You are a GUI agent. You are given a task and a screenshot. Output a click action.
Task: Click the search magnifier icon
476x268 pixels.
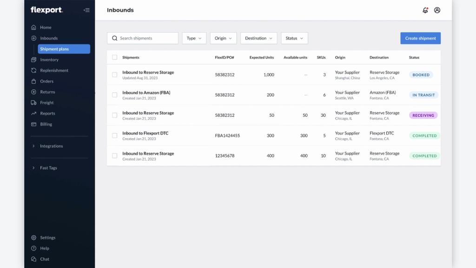pos(114,38)
